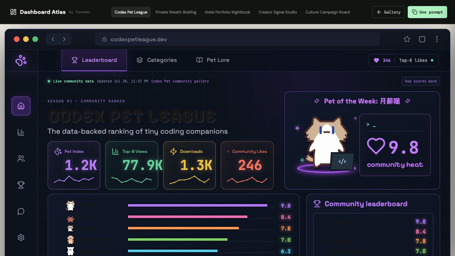Click the heart icon next to 246 likes

tap(376, 60)
